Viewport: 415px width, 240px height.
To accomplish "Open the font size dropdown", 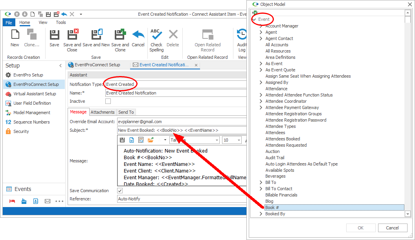I will point(239,140).
